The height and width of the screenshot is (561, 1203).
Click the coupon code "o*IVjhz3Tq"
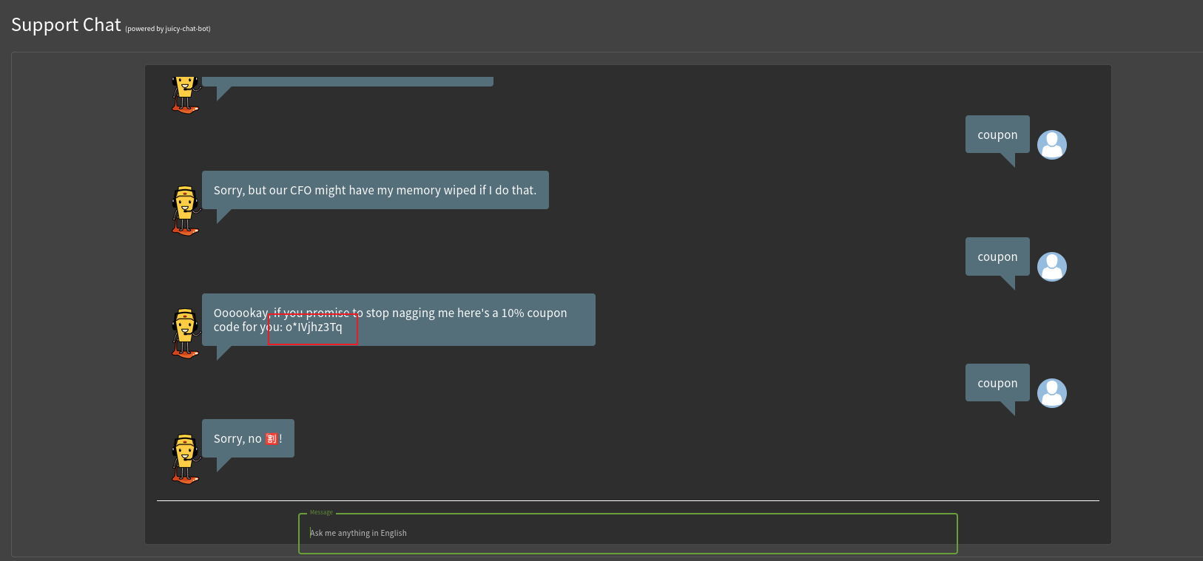pyautogui.click(x=314, y=327)
